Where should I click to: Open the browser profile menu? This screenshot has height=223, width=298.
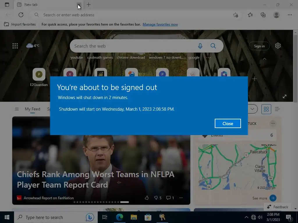(x=276, y=15)
